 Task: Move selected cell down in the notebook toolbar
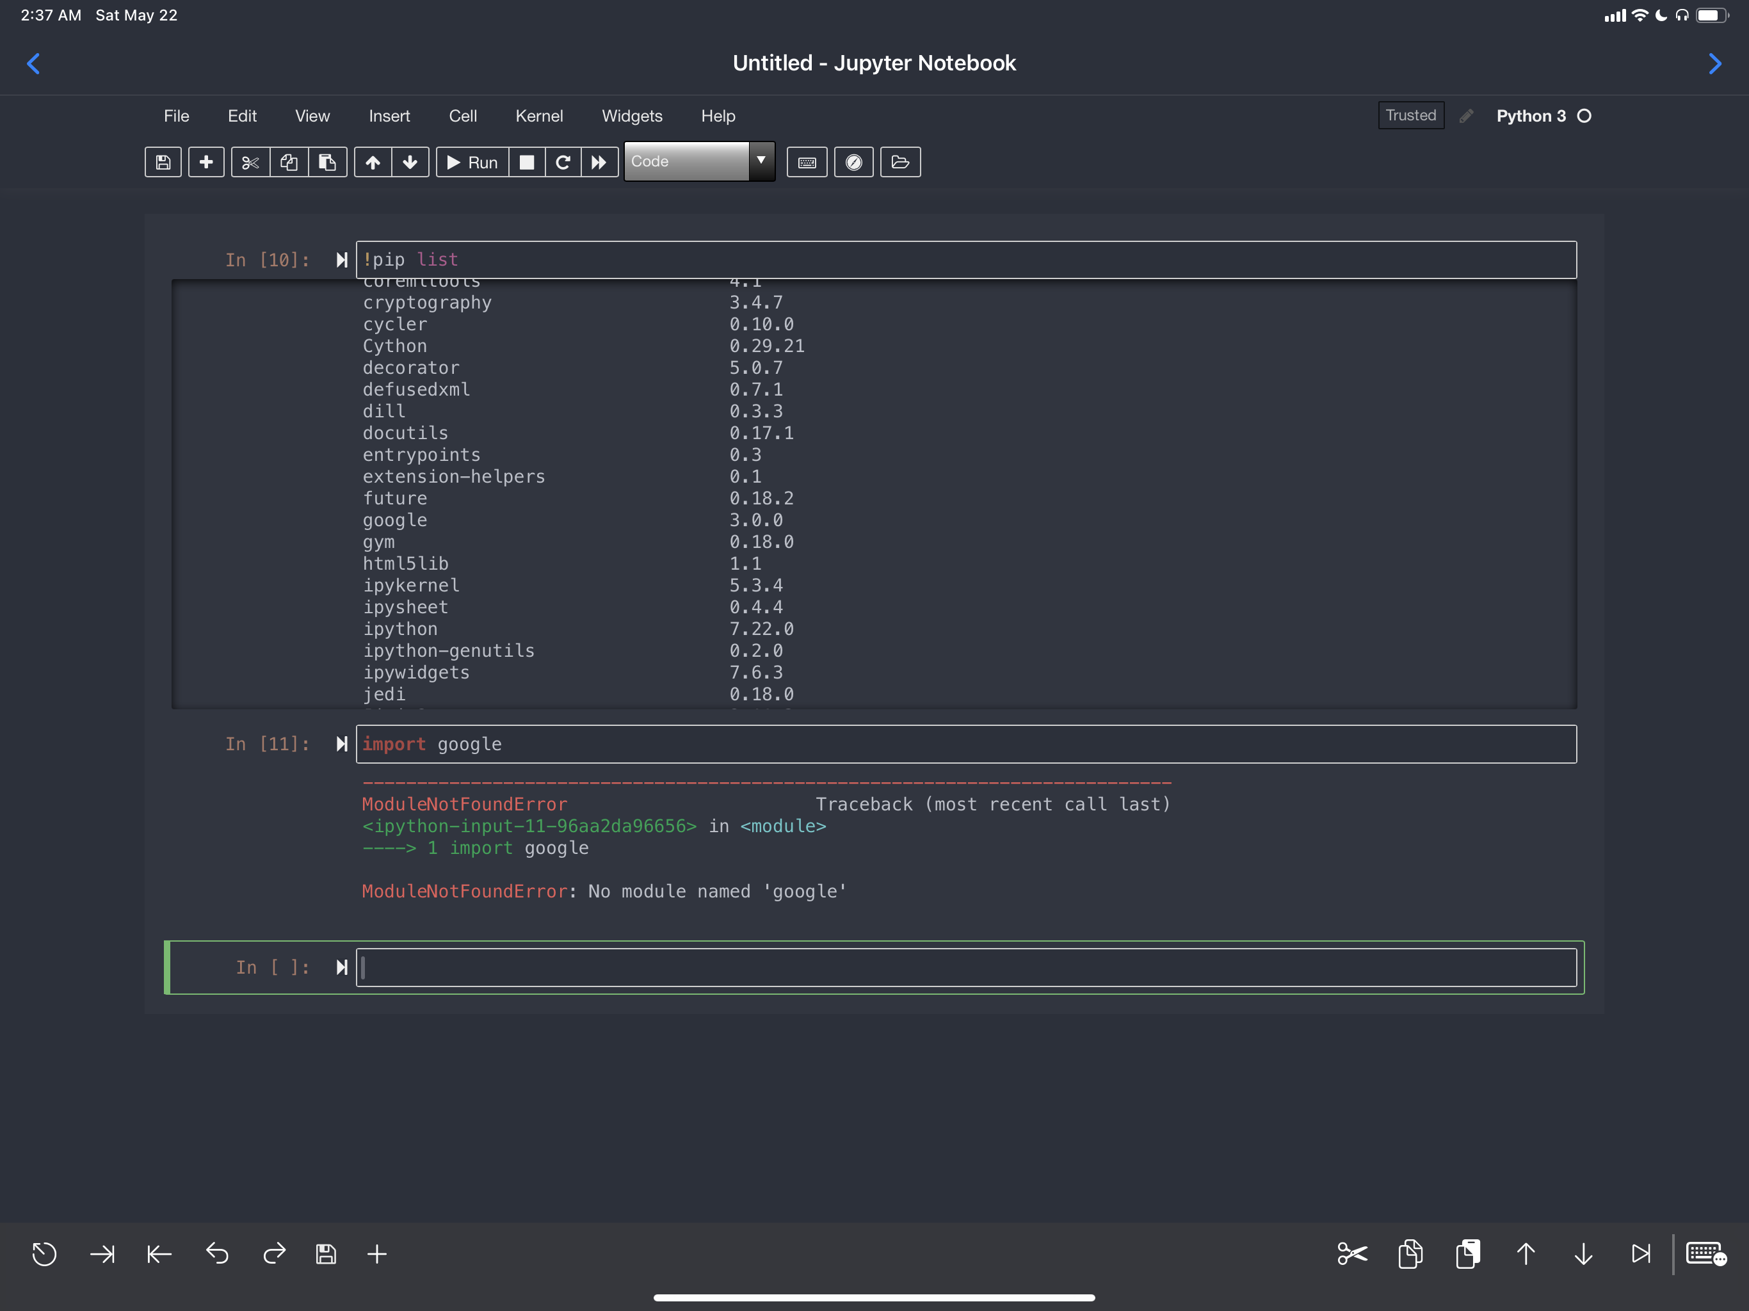click(x=410, y=162)
